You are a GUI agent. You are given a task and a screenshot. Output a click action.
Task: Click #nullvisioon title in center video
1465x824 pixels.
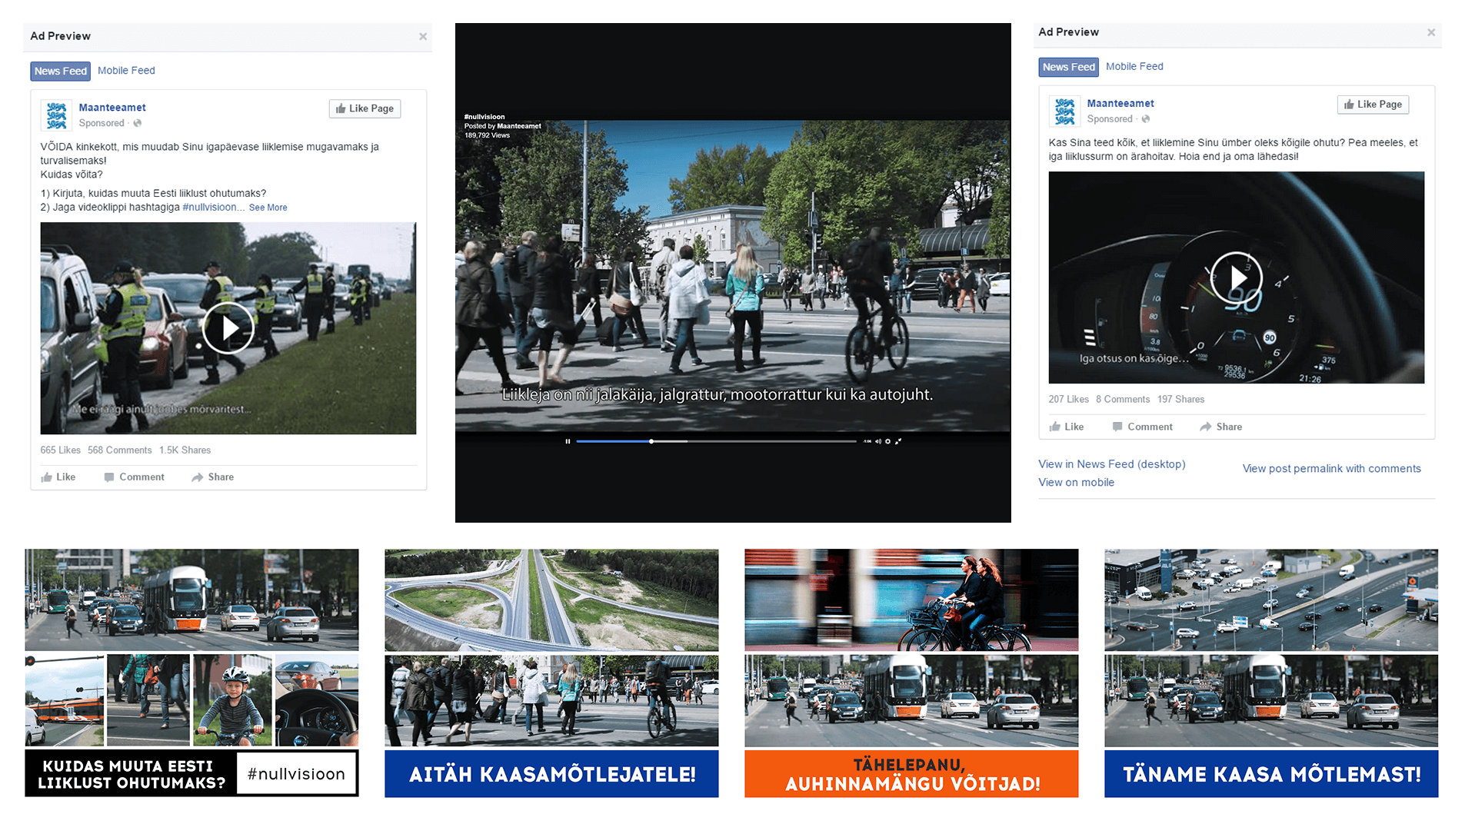tap(484, 117)
